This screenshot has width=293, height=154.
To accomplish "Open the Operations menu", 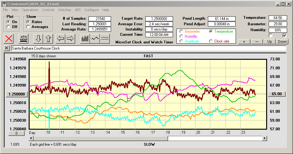I will tap(30, 10).
